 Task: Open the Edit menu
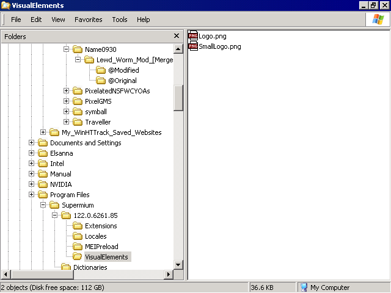click(36, 20)
